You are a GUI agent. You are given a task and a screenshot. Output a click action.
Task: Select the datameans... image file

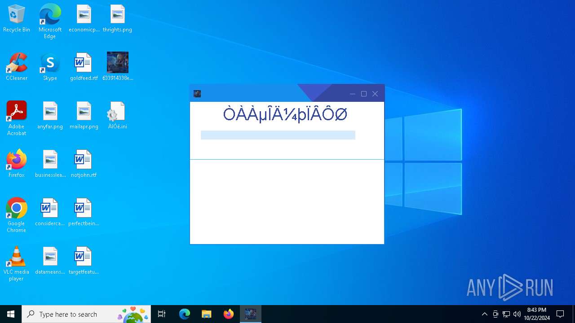(x=50, y=261)
